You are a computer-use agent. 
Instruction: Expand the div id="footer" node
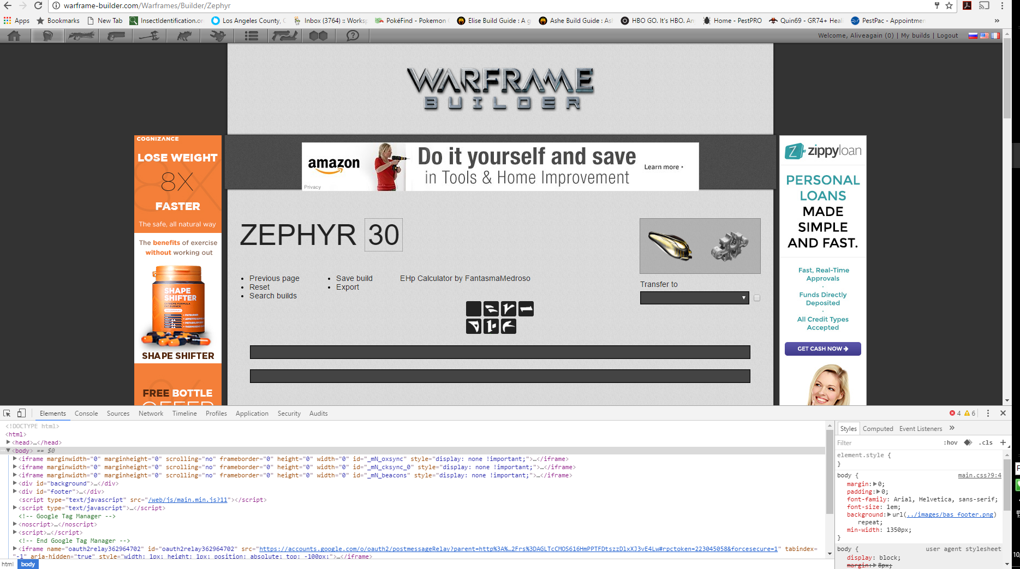[15, 492]
